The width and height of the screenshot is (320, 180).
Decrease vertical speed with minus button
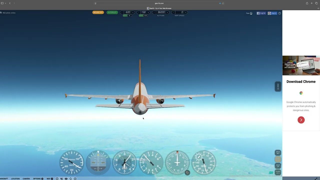point(173,12)
